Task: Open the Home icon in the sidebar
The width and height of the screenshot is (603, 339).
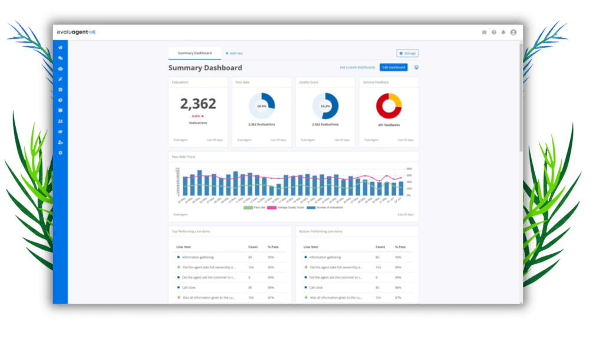Action: click(x=61, y=48)
